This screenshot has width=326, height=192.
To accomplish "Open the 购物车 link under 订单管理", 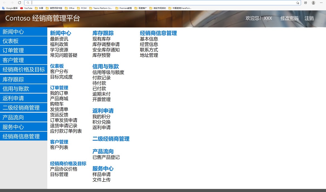I will (57, 104).
